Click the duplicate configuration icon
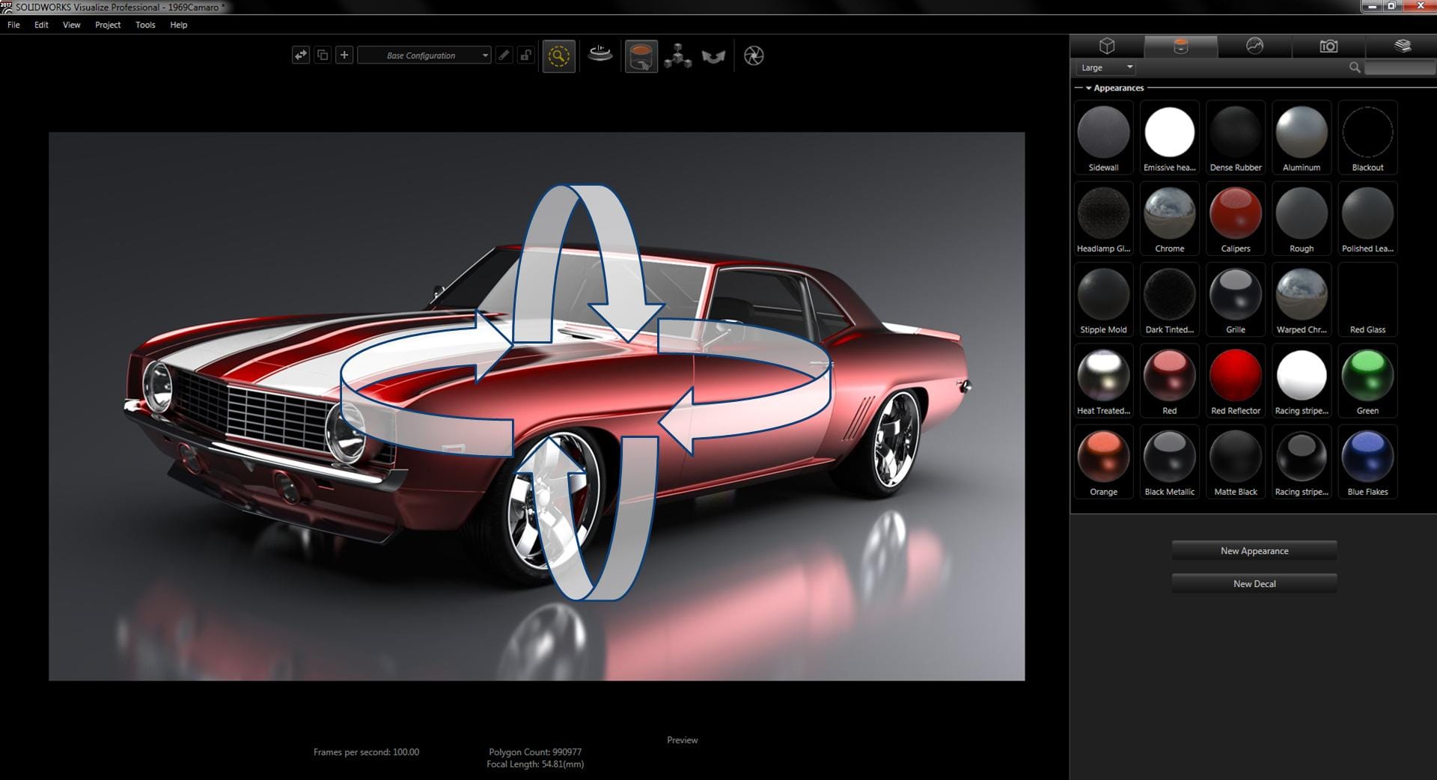Image resolution: width=1437 pixels, height=780 pixels. tap(323, 55)
